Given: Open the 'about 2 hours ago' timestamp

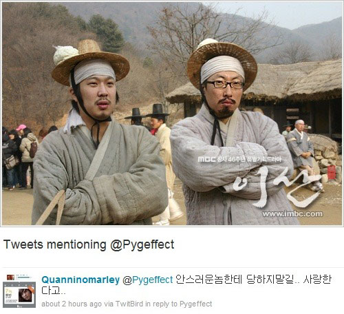Looking at the screenshot, I should click(x=72, y=304).
